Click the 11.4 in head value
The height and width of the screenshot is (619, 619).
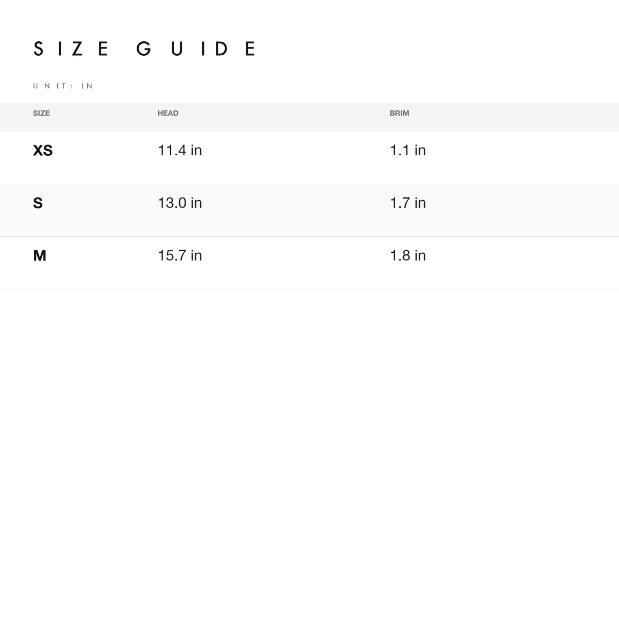180,151
